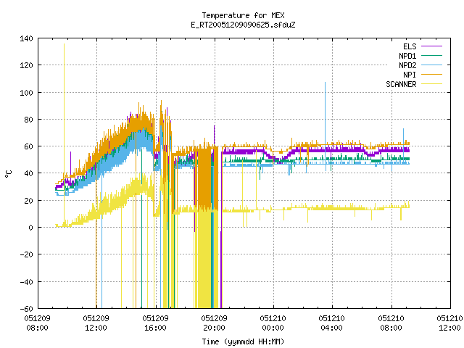Click the 051210 08:00 x-axis label

point(391,323)
